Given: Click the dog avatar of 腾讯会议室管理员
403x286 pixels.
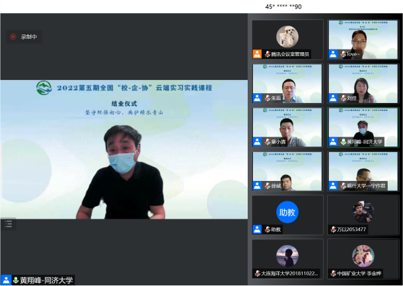Looking at the screenshot, I should point(287,36).
